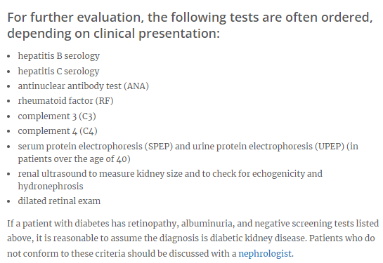
Task: Click the dilated retinal exam item
Action: coord(59,201)
